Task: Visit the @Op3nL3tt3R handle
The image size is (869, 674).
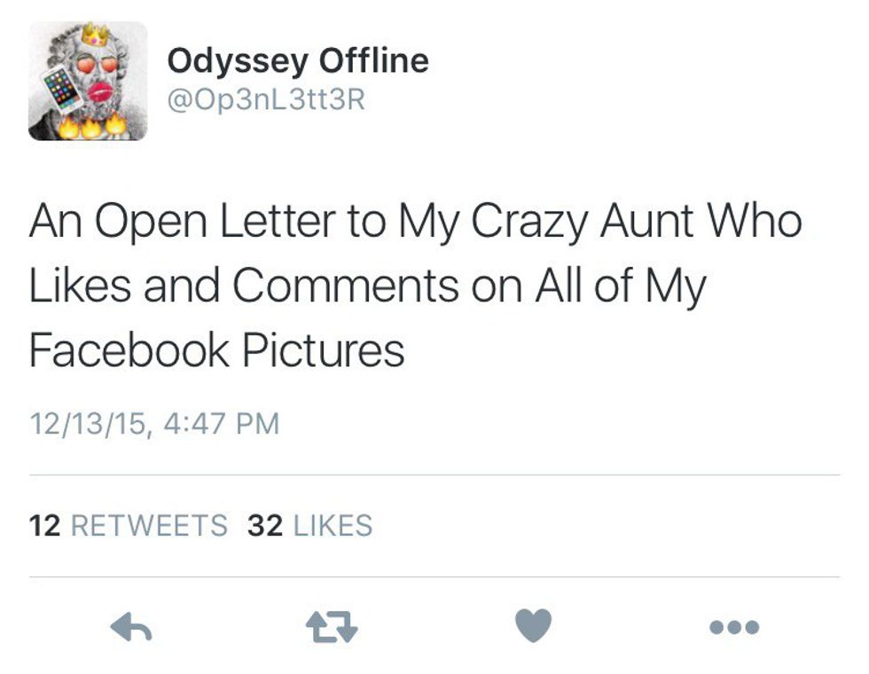Action: pyautogui.click(x=266, y=100)
